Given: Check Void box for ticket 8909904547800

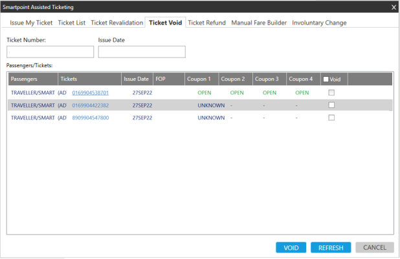Looking at the screenshot, I should point(331,118).
